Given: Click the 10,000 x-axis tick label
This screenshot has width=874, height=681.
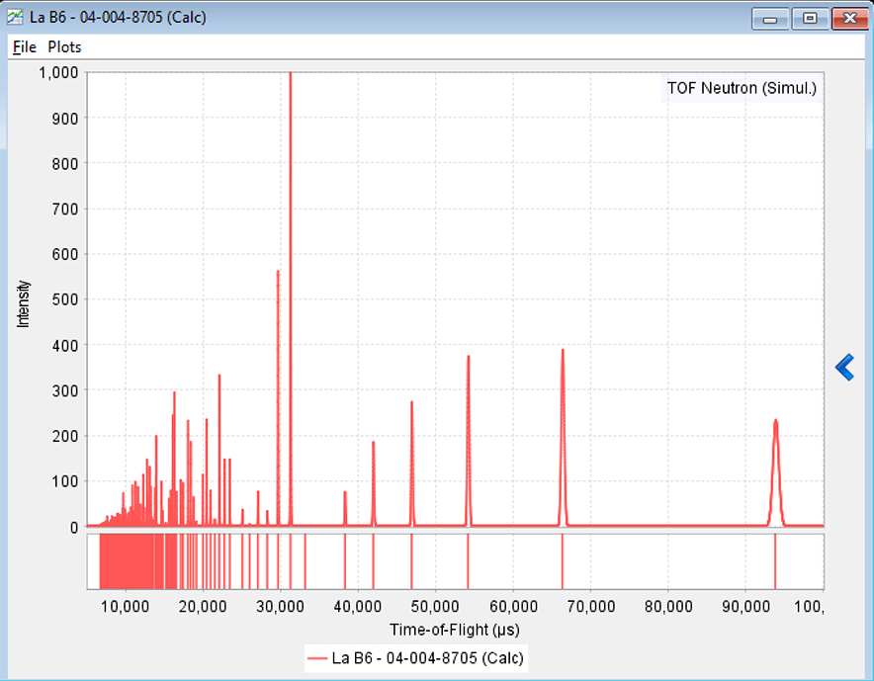Looking at the screenshot, I should point(125,606).
